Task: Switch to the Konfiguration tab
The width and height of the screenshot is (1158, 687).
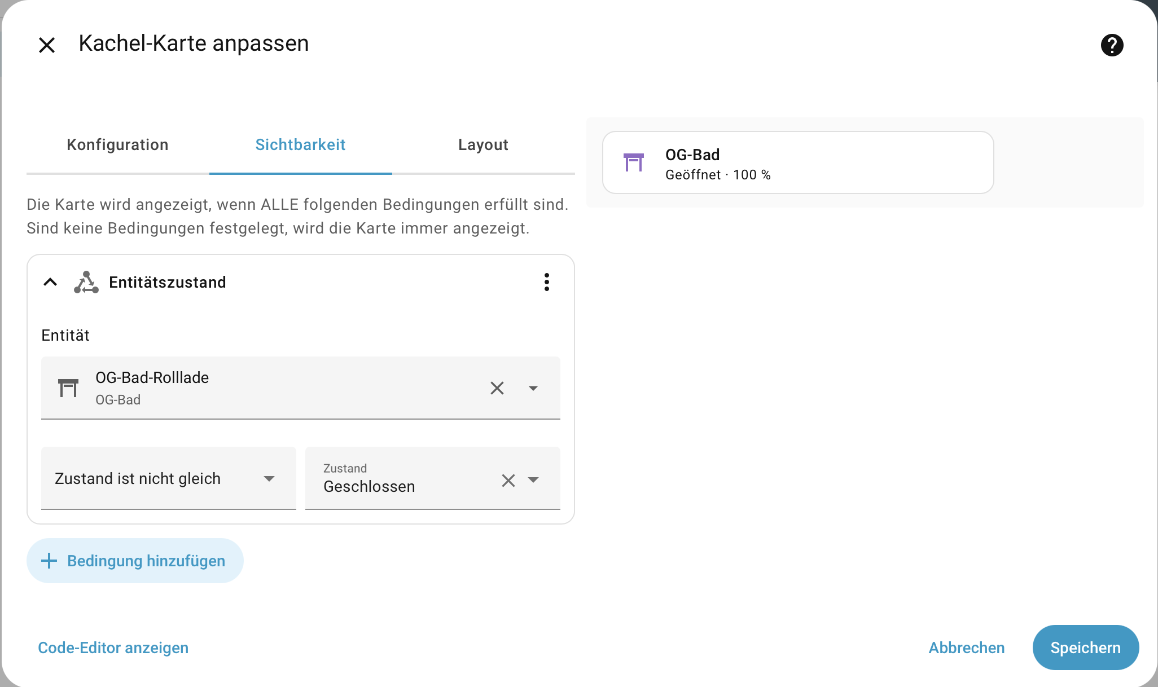Action: coord(117,145)
